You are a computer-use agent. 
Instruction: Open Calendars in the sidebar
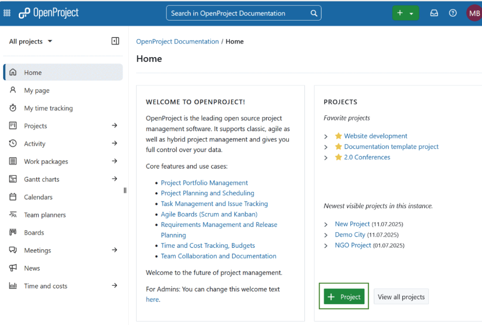[x=63, y=197]
